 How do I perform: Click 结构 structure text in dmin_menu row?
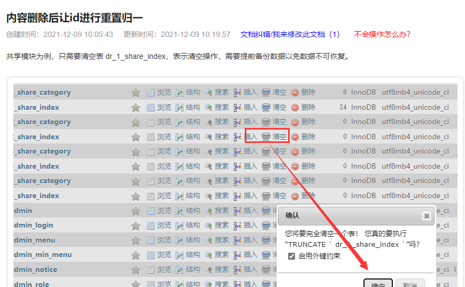pos(193,240)
